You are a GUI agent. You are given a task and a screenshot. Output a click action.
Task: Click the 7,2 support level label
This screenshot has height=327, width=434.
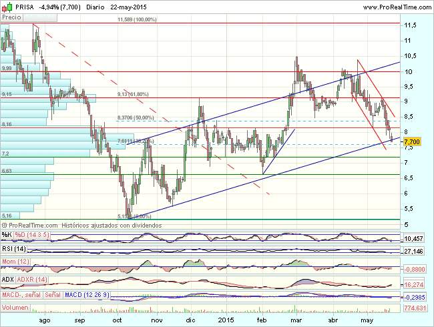pyautogui.click(x=5, y=153)
